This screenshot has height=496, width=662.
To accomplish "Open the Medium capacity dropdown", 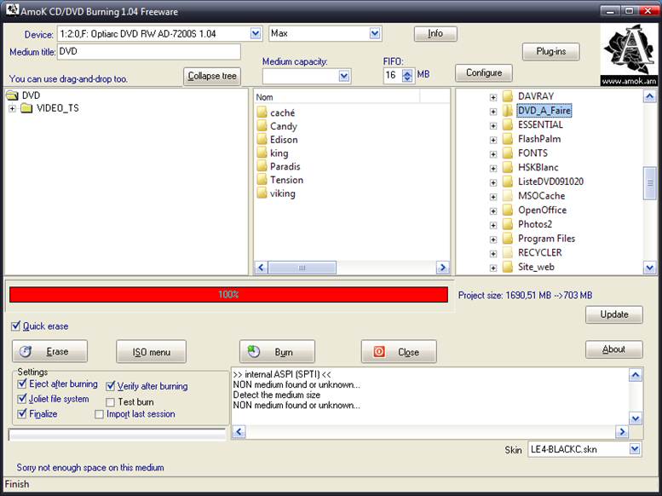I will [344, 76].
